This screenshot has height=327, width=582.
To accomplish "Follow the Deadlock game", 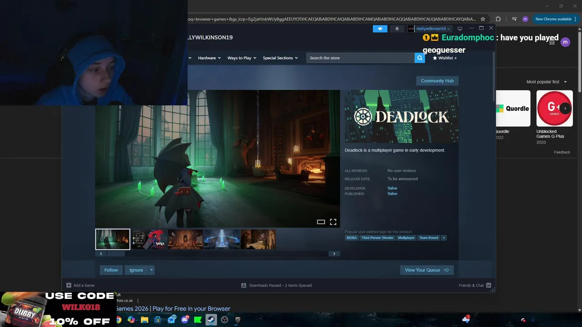I will pos(111,270).
